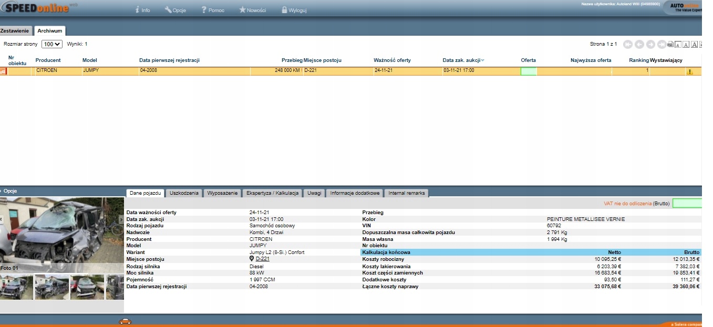The image size is (713, 327).
Task: Click the warning triangle icon in the Citroen row
Action: coord(689,71)
